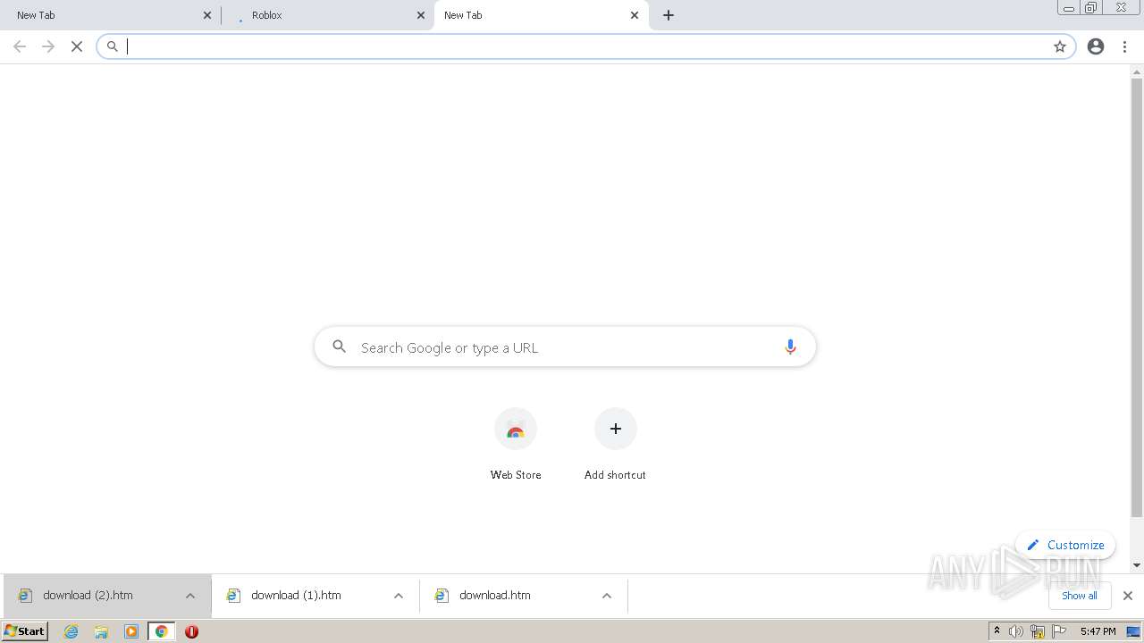
Task: Open the red Opera icon in the taskbar
Action: (x=191, y=631)
